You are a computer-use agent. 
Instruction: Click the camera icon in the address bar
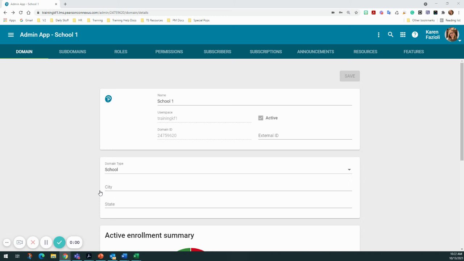[x=333, y=12]
